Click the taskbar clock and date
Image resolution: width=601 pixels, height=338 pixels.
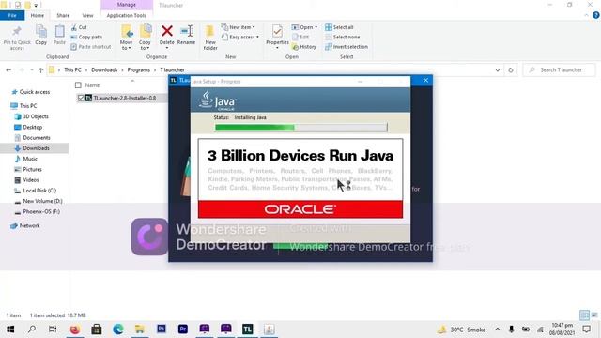click(x=562, y=330)
